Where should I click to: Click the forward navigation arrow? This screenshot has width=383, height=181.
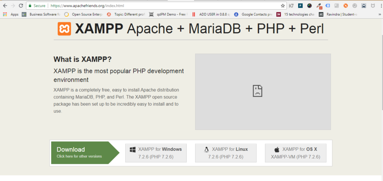13,6
